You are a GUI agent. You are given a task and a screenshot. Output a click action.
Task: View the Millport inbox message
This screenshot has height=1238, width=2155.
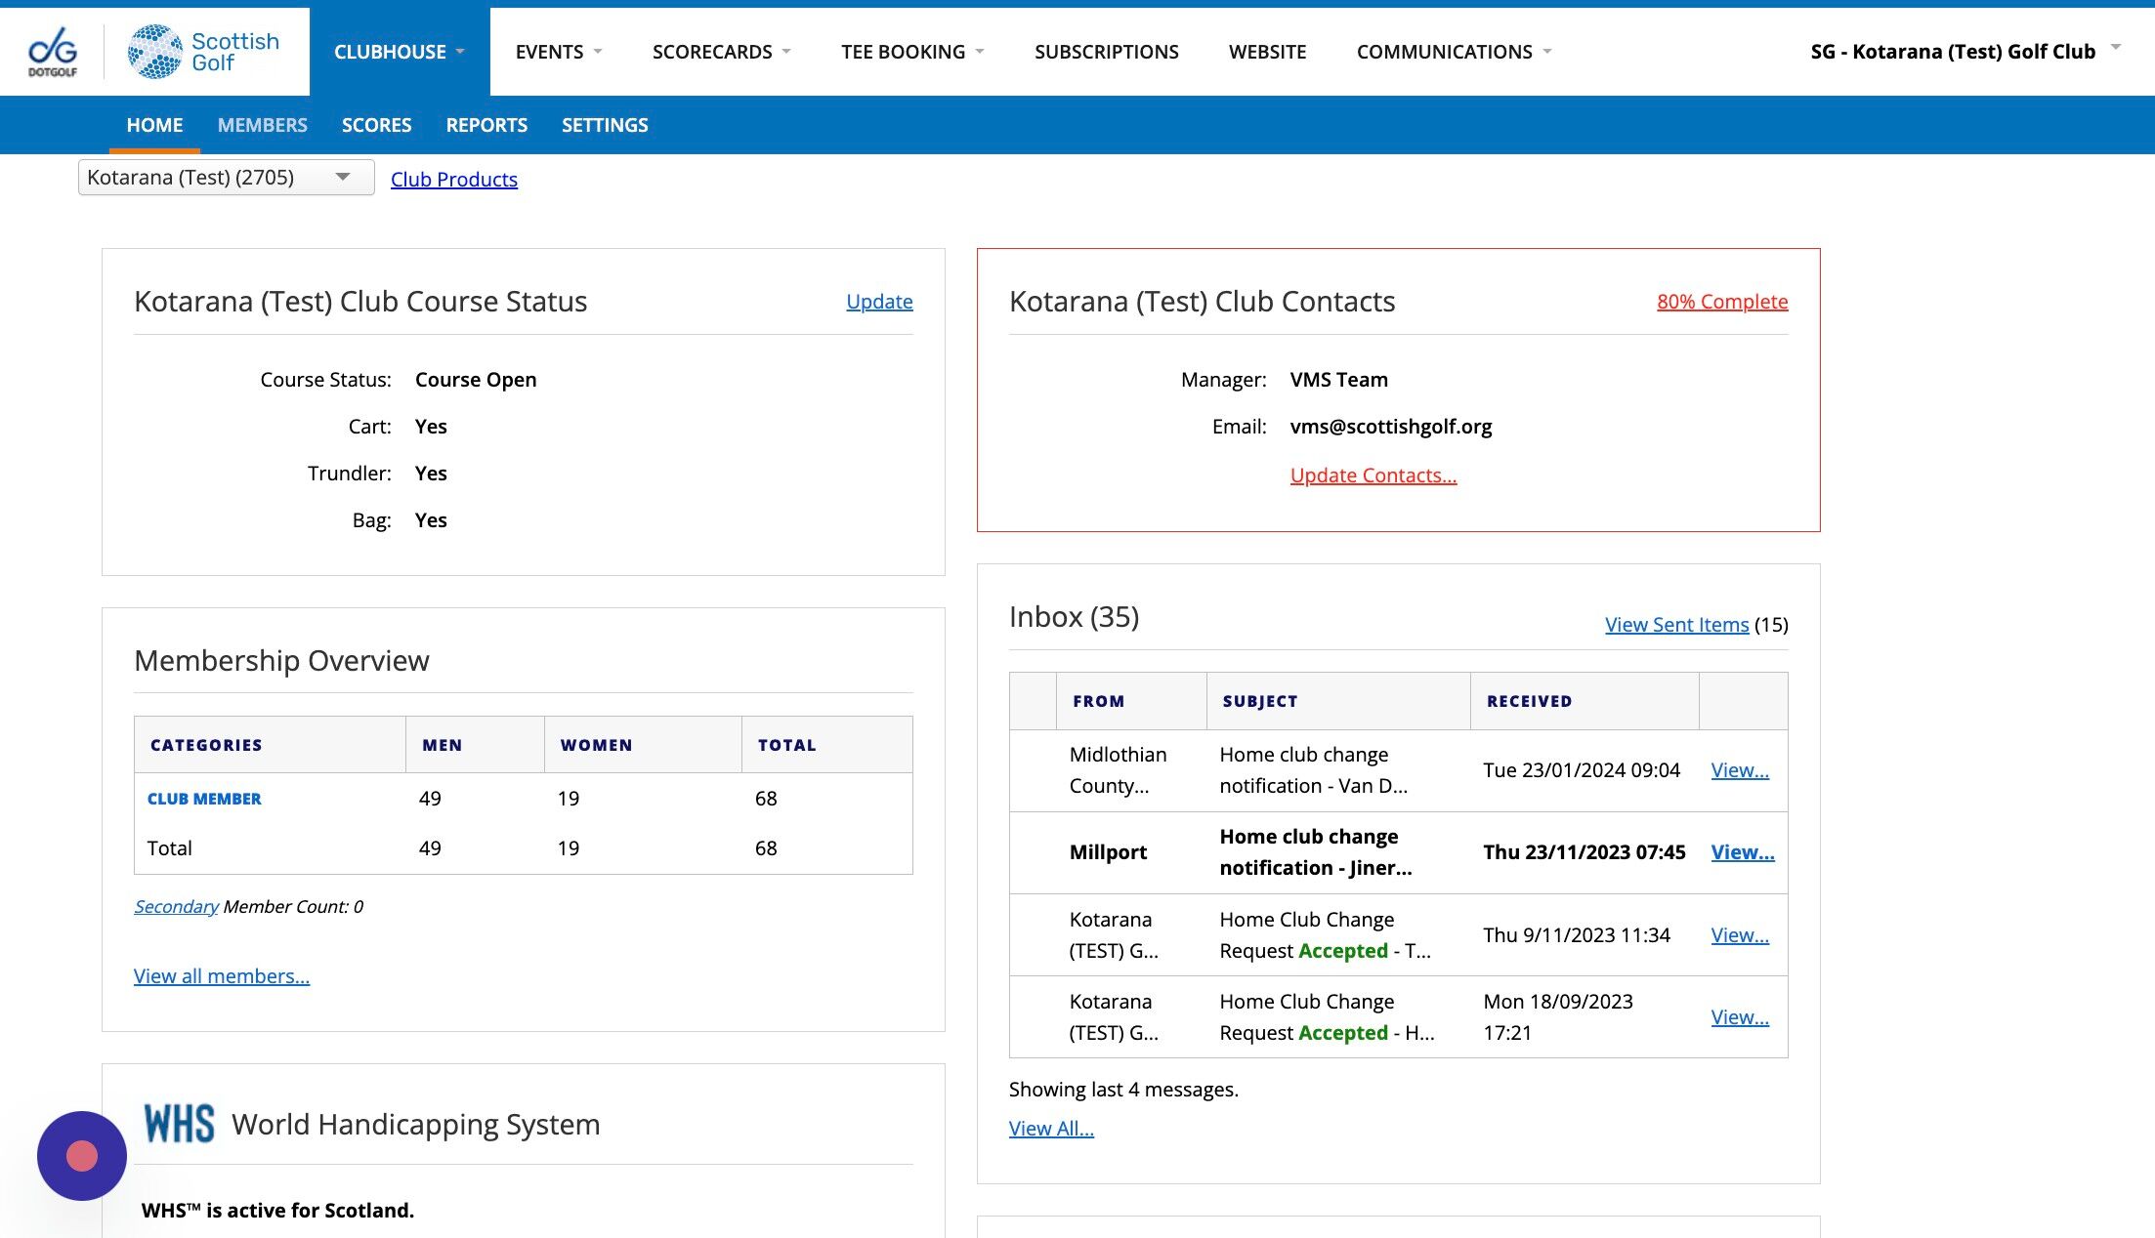[x=1742, y=852]
